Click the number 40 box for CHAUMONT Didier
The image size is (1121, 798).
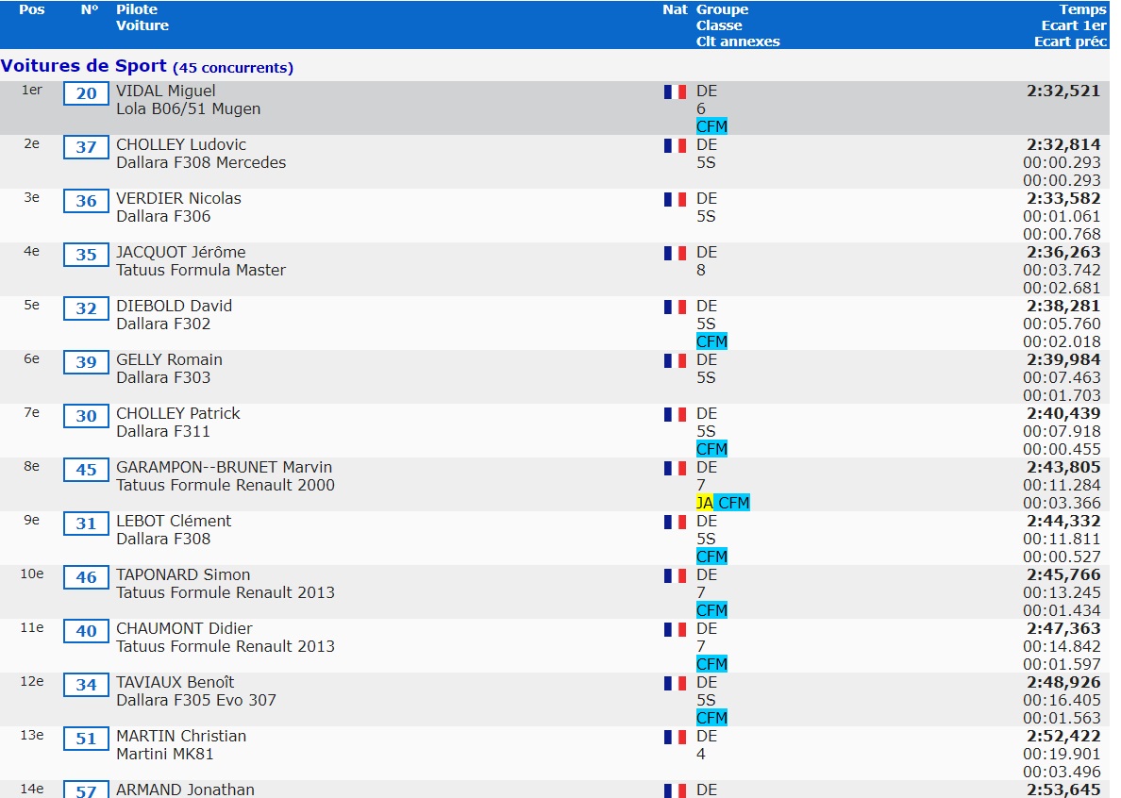pos(86,631)
